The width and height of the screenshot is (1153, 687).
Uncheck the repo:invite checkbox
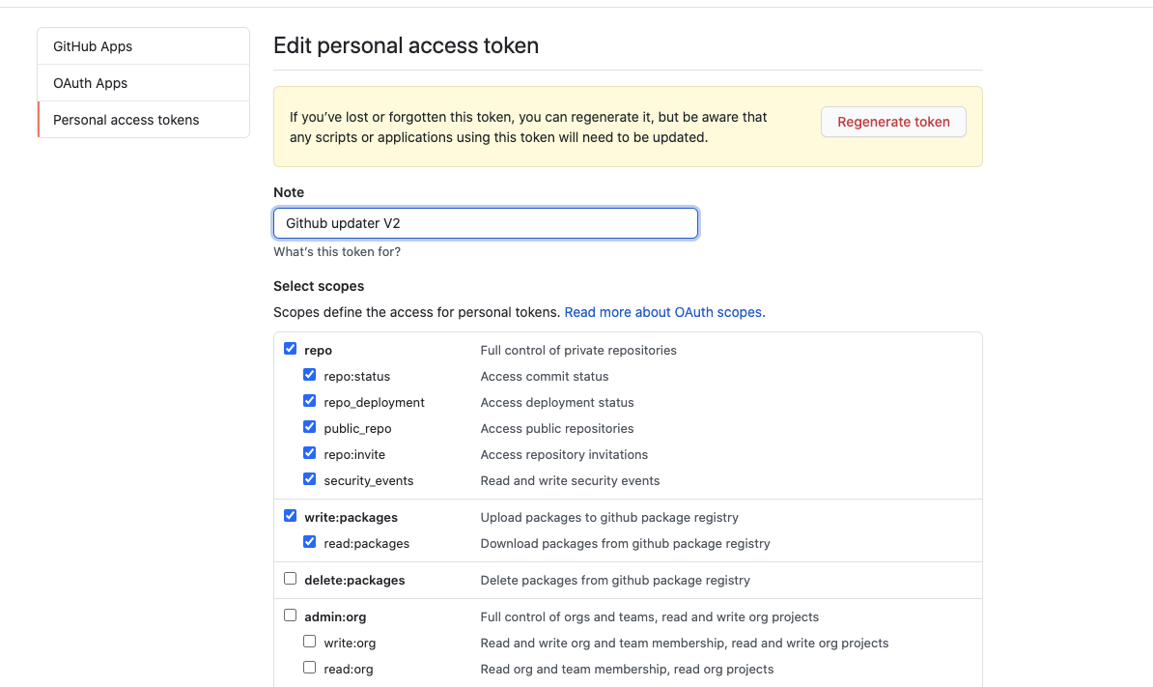[309, 452]
